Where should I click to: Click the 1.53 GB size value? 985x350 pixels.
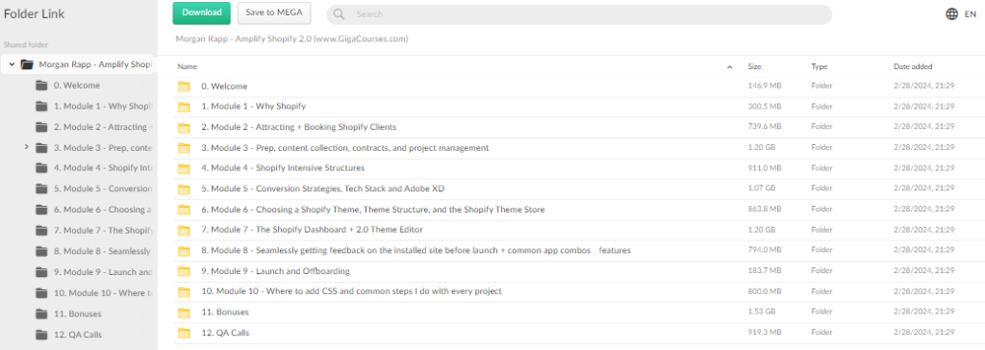[762, 312]
